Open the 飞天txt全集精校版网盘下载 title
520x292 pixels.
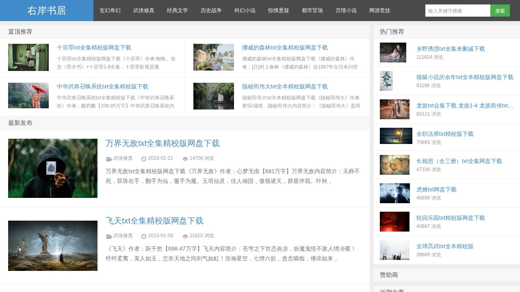154,221
